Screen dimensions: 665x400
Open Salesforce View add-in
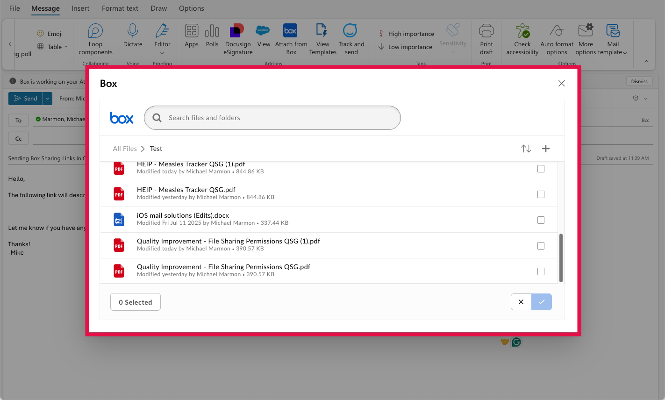click(x=264, y=36)
